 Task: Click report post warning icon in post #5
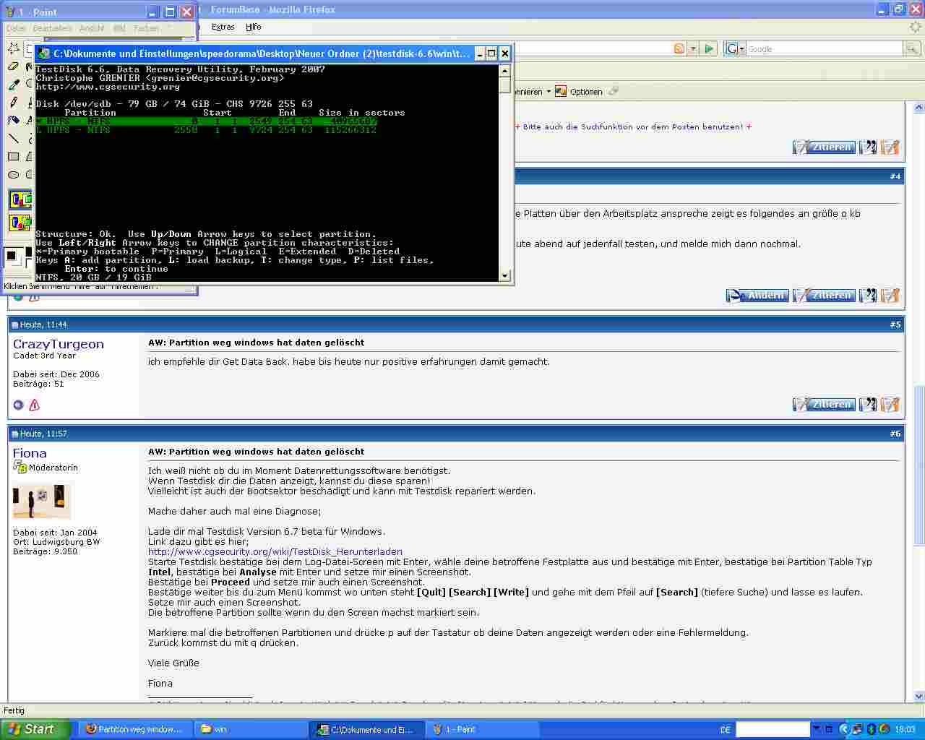click(x=34, y=405)
